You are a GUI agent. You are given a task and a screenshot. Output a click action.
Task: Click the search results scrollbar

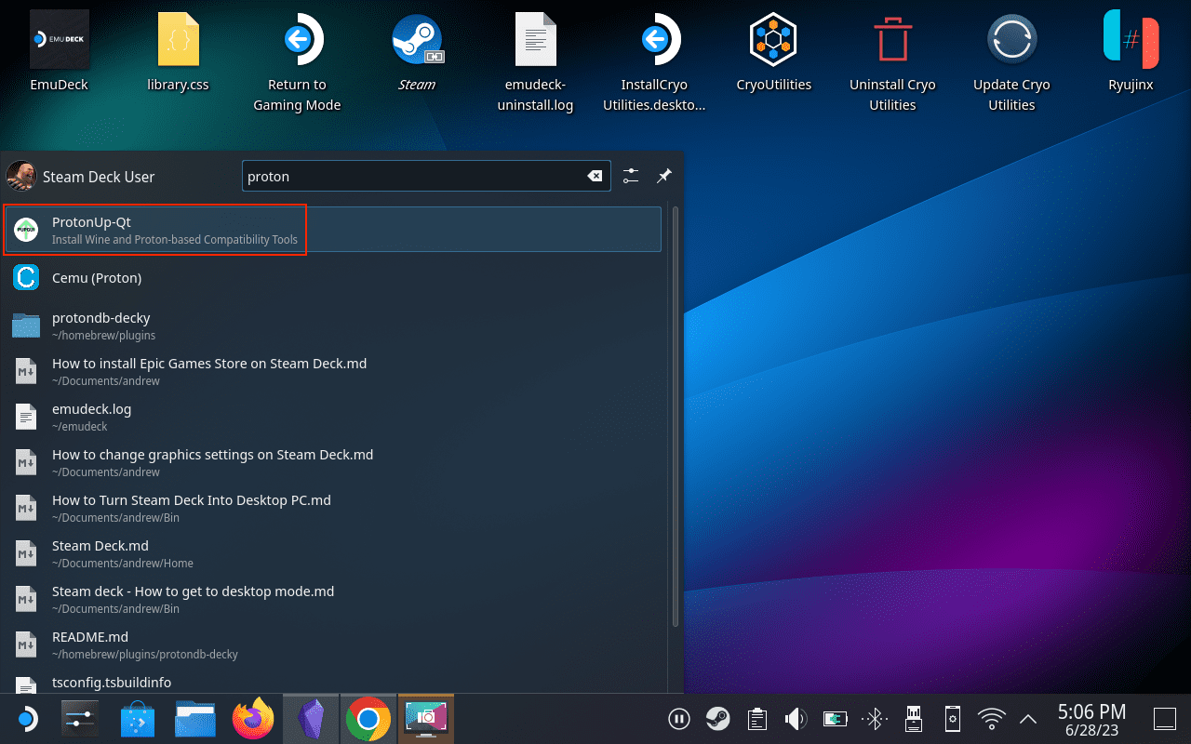pyautogui.click(x=676, y=417)
